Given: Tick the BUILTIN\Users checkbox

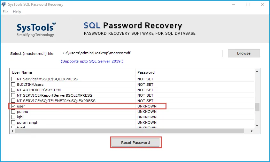Looking at the screenshot, I should click(x=13, y=85).
